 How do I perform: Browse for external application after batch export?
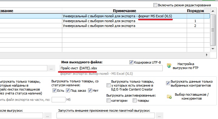pos(159,116)
